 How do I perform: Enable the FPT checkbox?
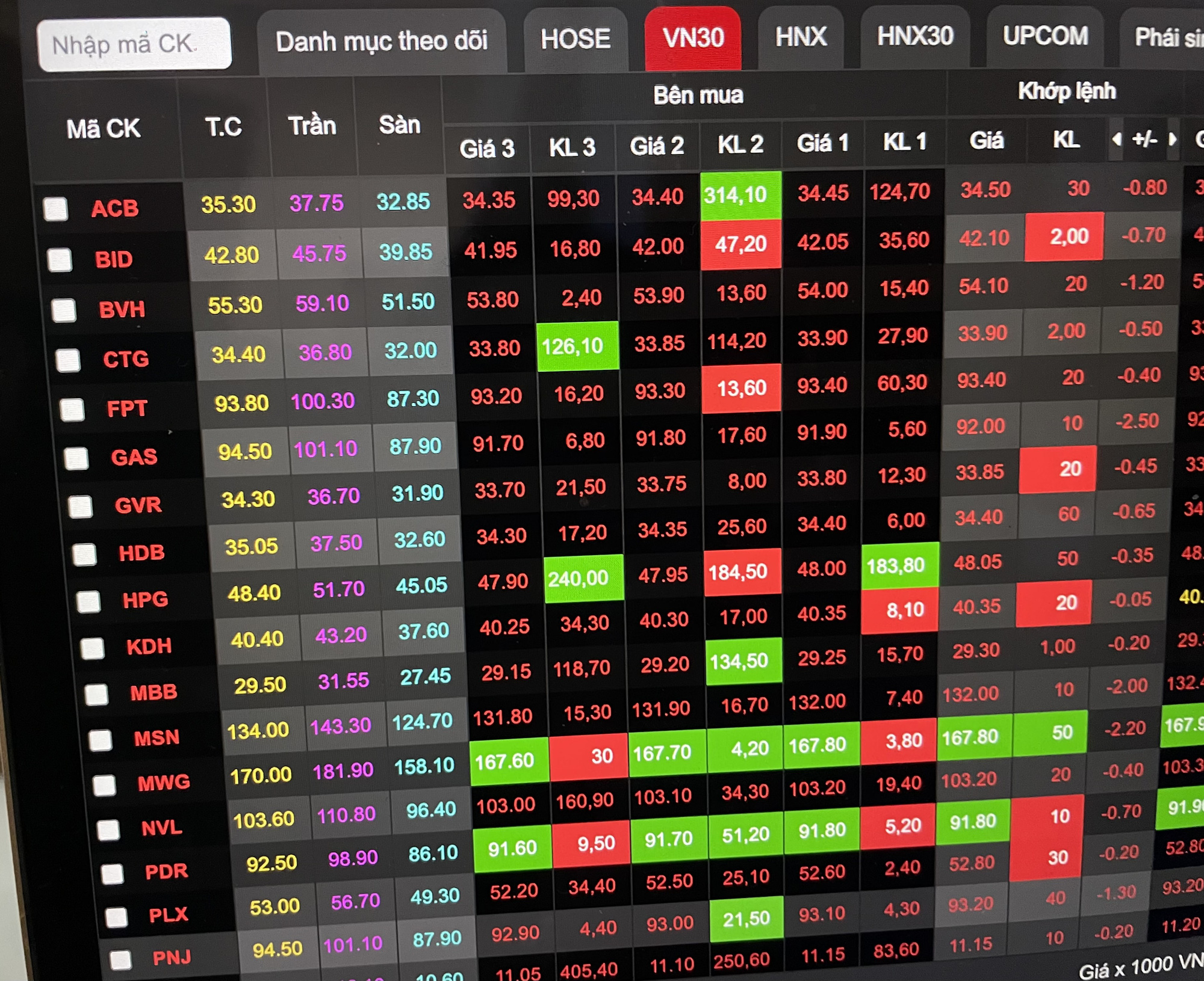tap(72, 410)
